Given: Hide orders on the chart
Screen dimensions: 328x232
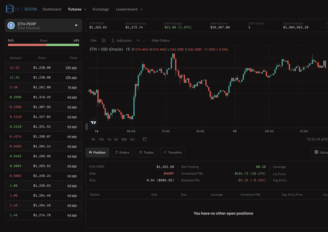Looking at the screenshot, I should [160, 40].
